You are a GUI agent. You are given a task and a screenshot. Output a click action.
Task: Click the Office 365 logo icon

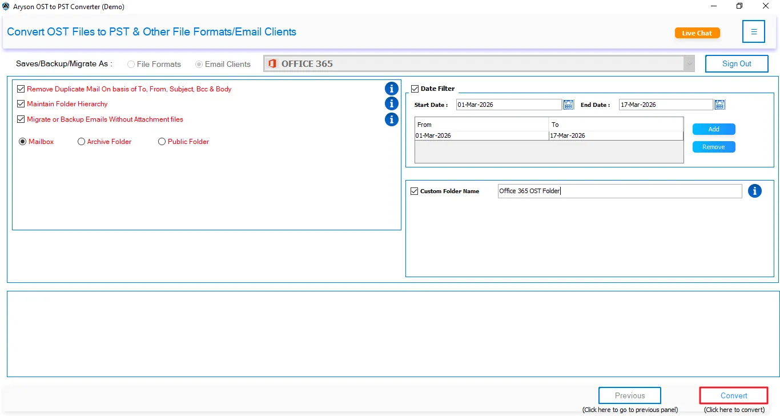point(272,63)
